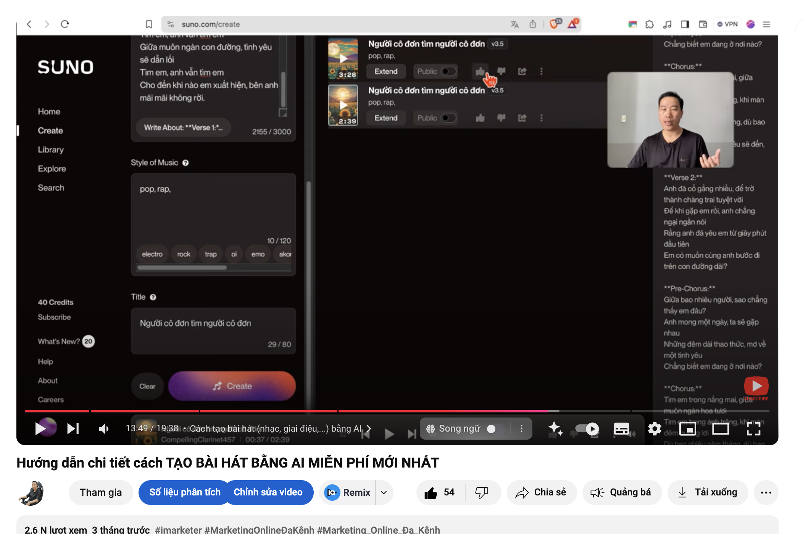Click the browser translate page icon
This screenshot has height=534, width=803.
point(514,24)
